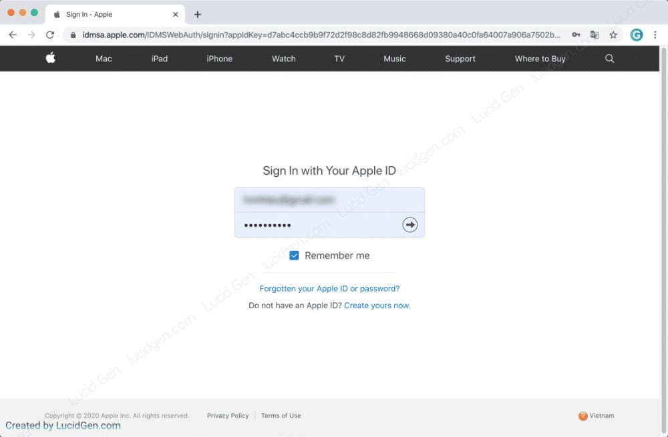Click the macOS green fullscreen window button
This screenshot has height=437, width=668.
tap(34, 13)
